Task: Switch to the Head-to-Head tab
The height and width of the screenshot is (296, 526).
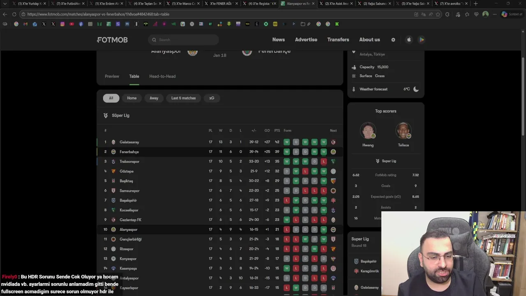Action: pos(162,76)
